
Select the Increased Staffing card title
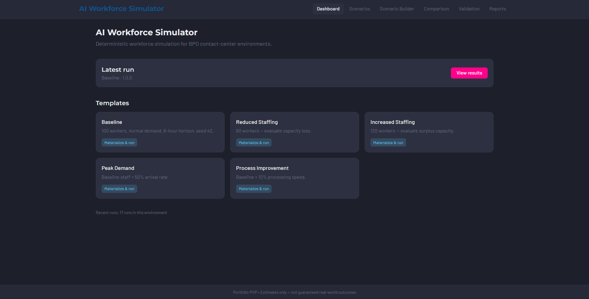(x=393, y=122)
